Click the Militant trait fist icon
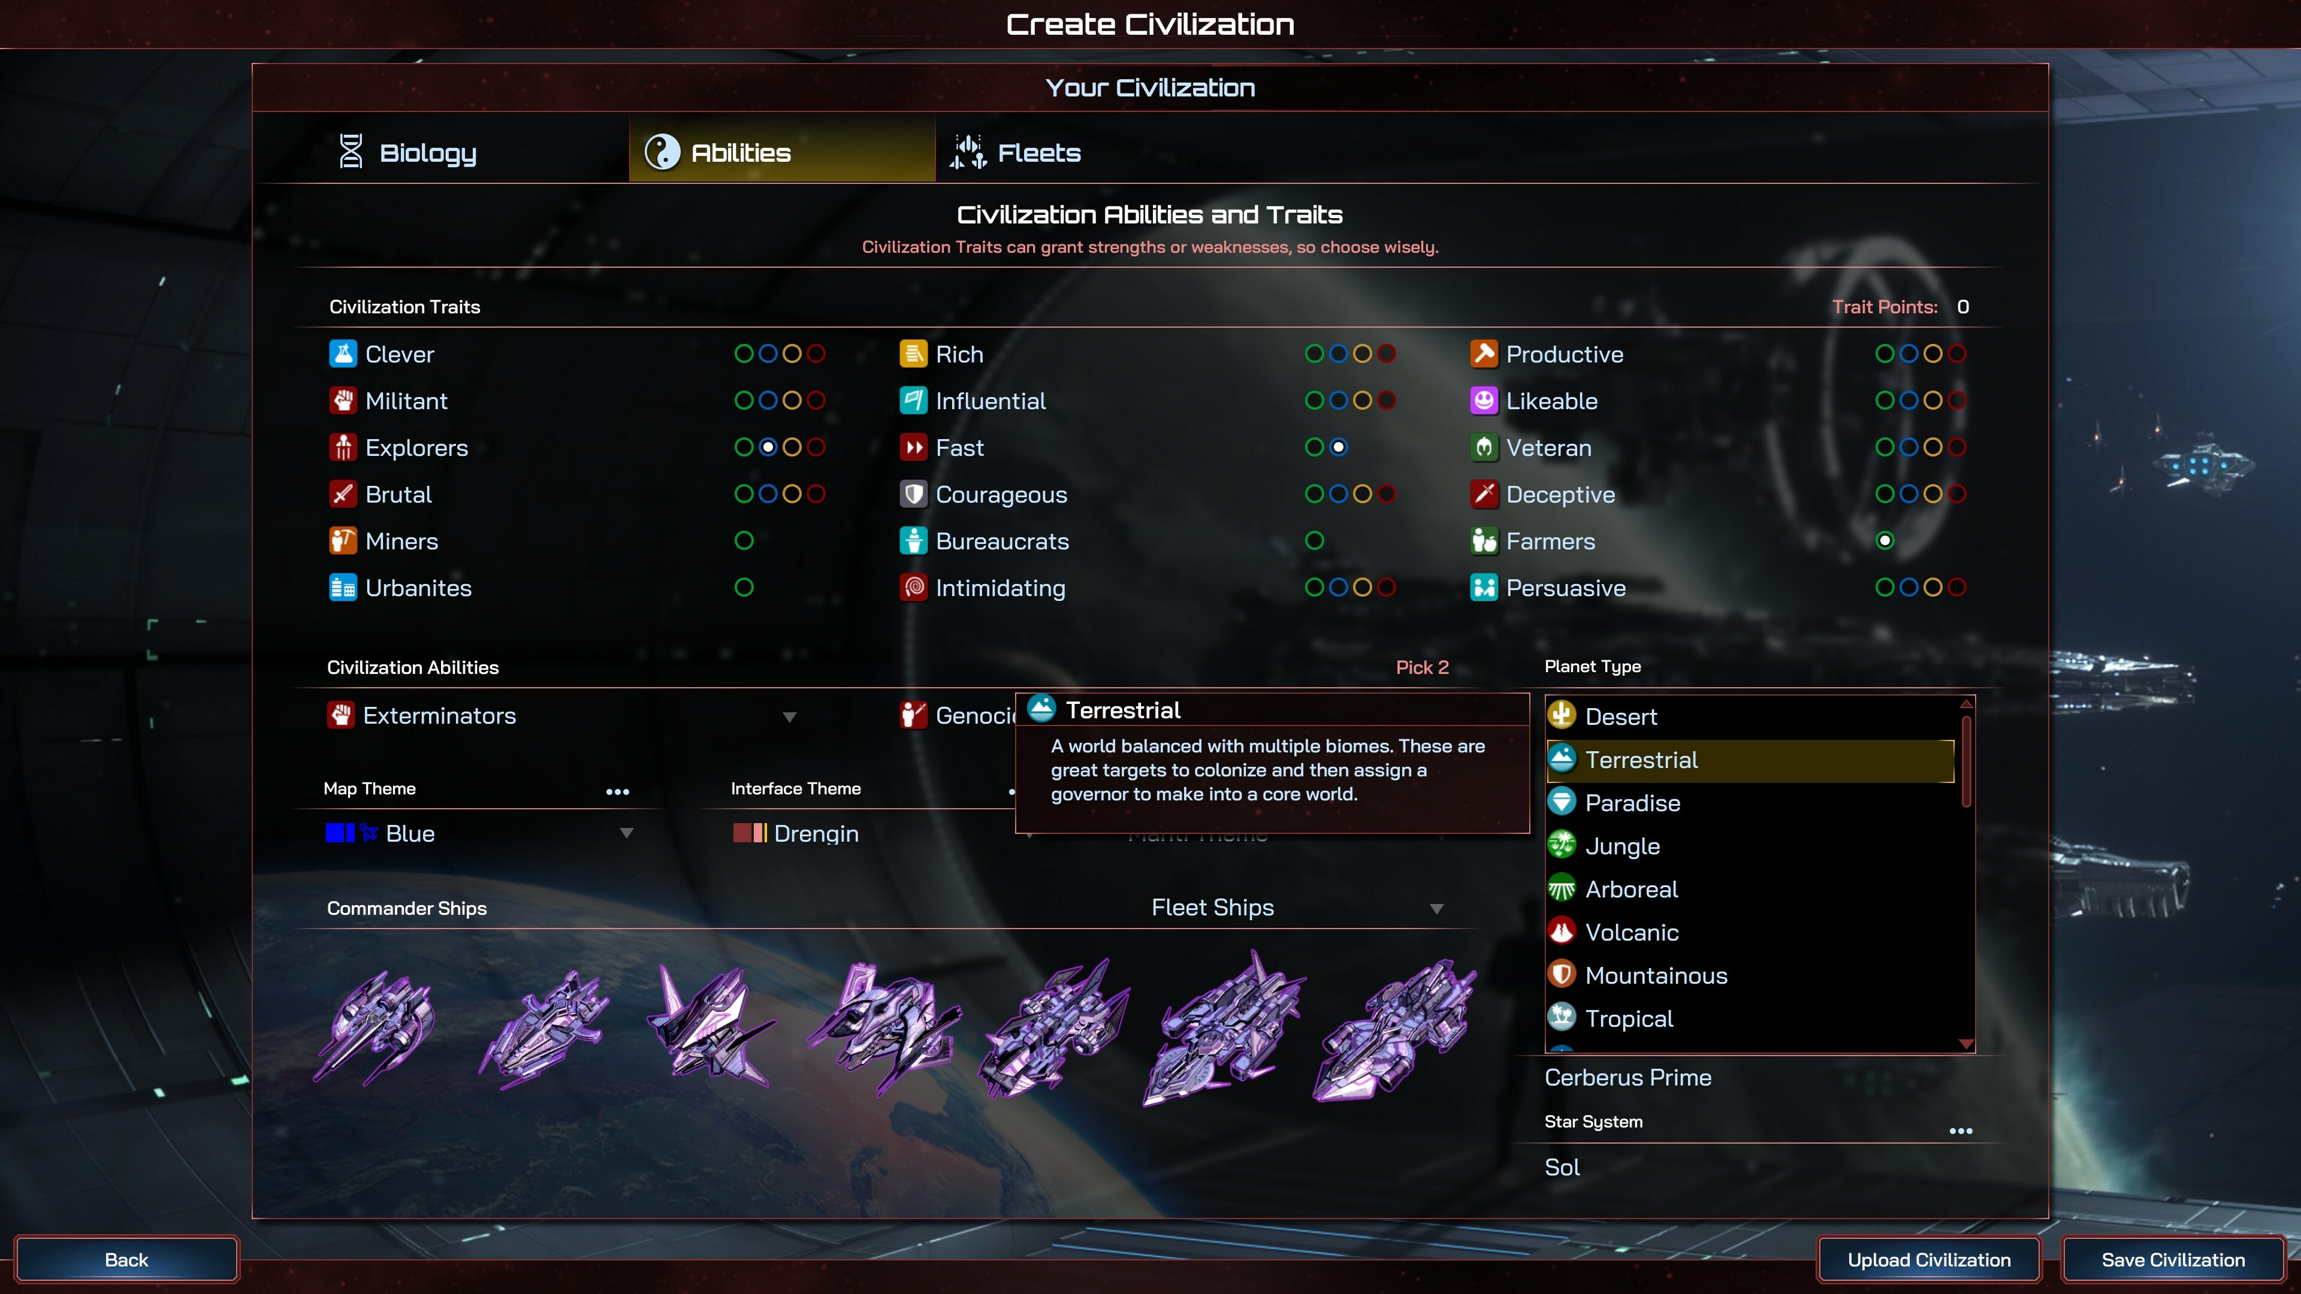Image resolution: width=2301 pixels, height=1294 pixels. click(x=343, y=400)
